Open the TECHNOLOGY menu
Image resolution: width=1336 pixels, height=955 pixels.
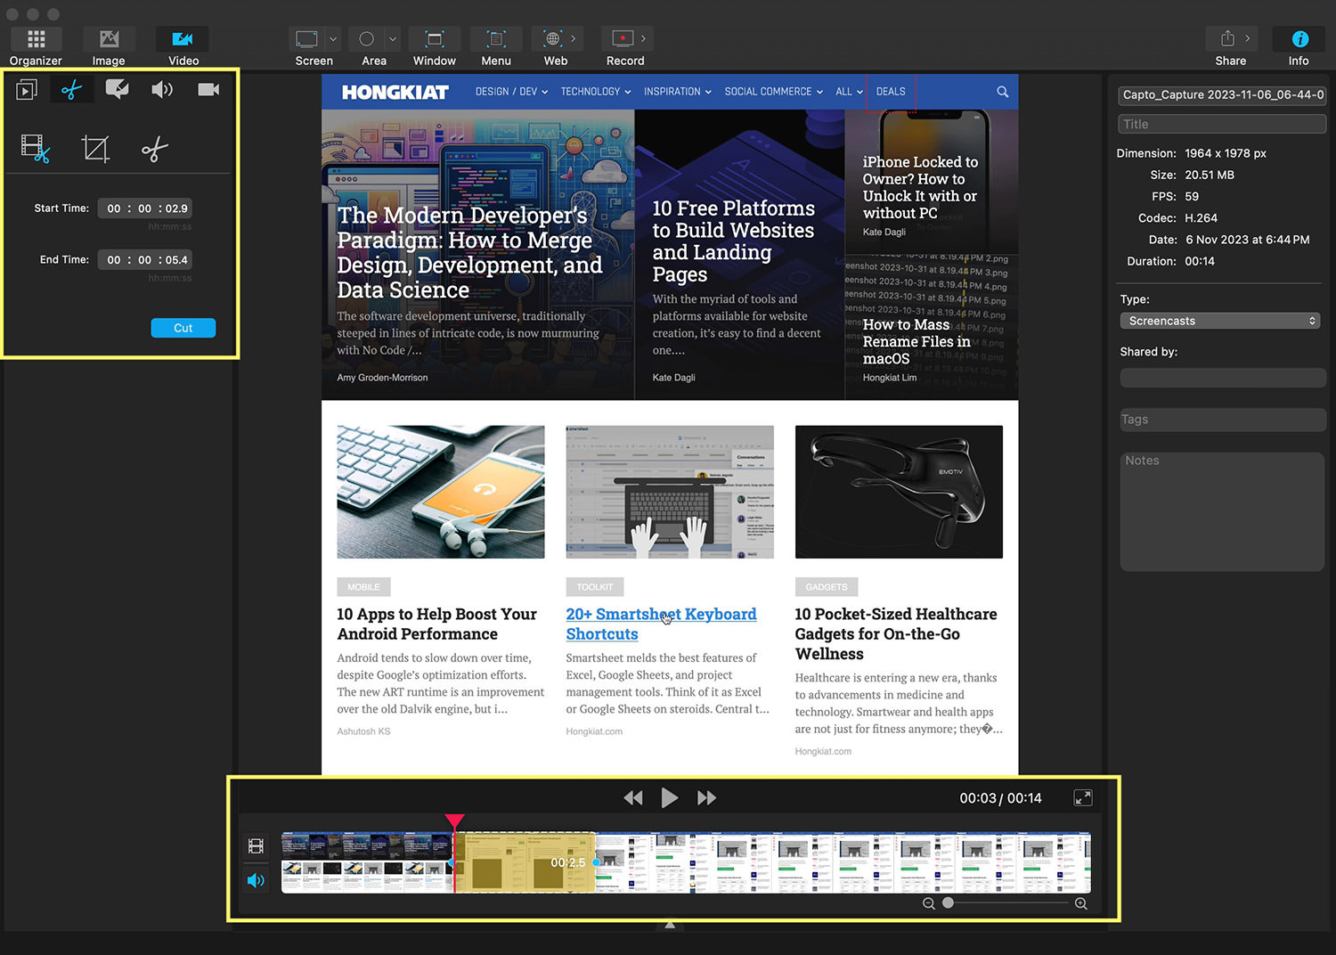596,92
